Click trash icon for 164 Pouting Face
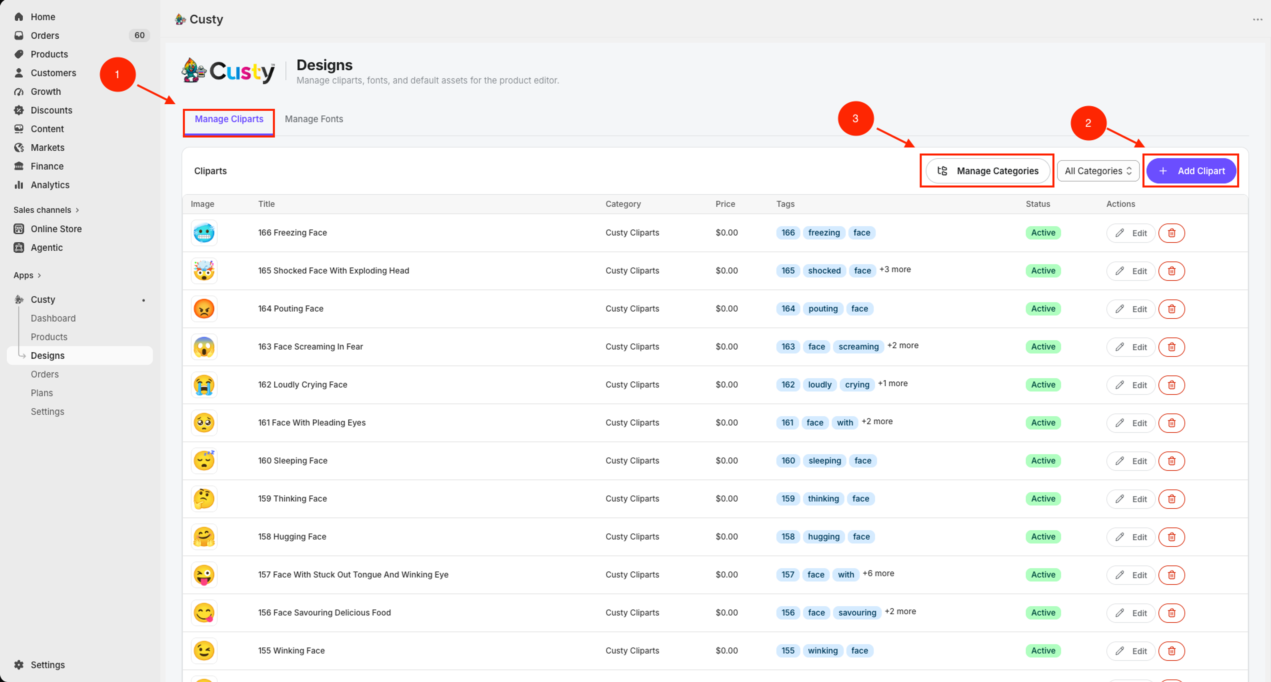This screenshot has height=682, width=1271. coord(1171,309)
